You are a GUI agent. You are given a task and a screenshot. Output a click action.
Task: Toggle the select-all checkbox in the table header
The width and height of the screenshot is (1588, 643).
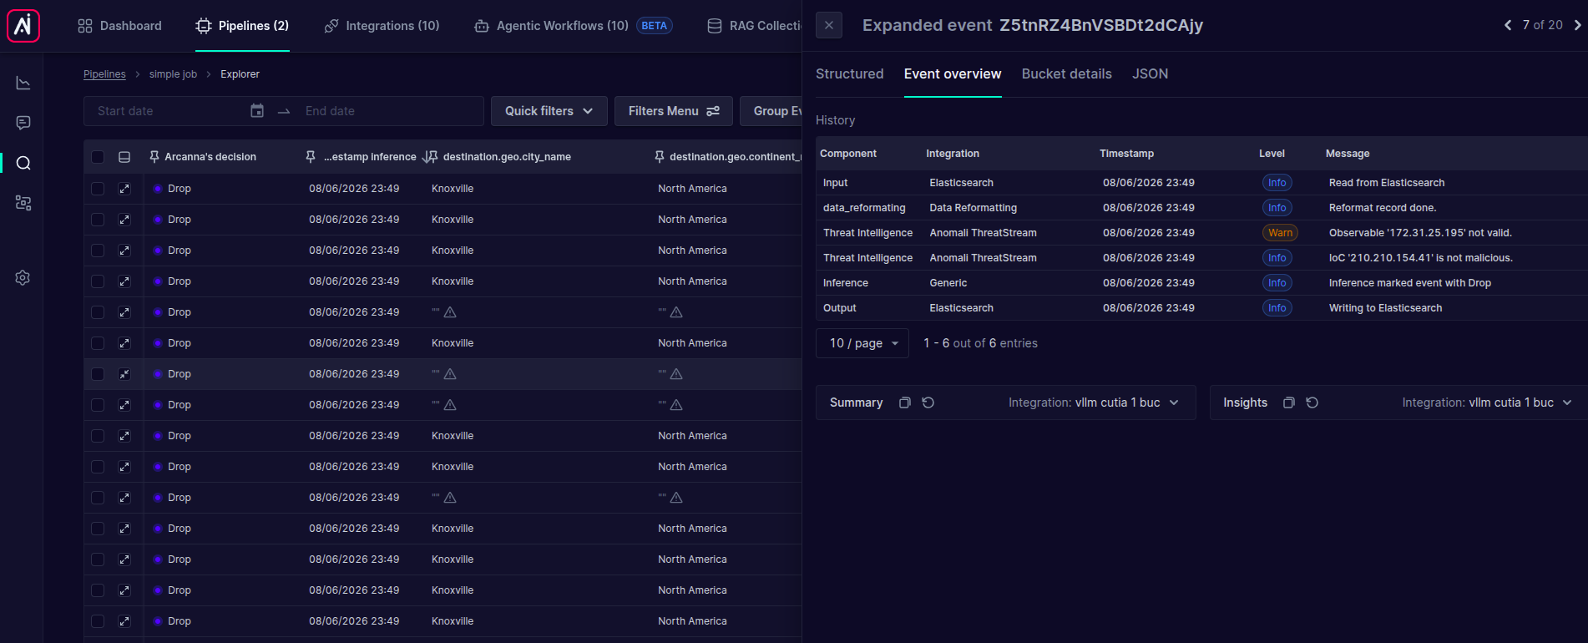pos(98,157)
